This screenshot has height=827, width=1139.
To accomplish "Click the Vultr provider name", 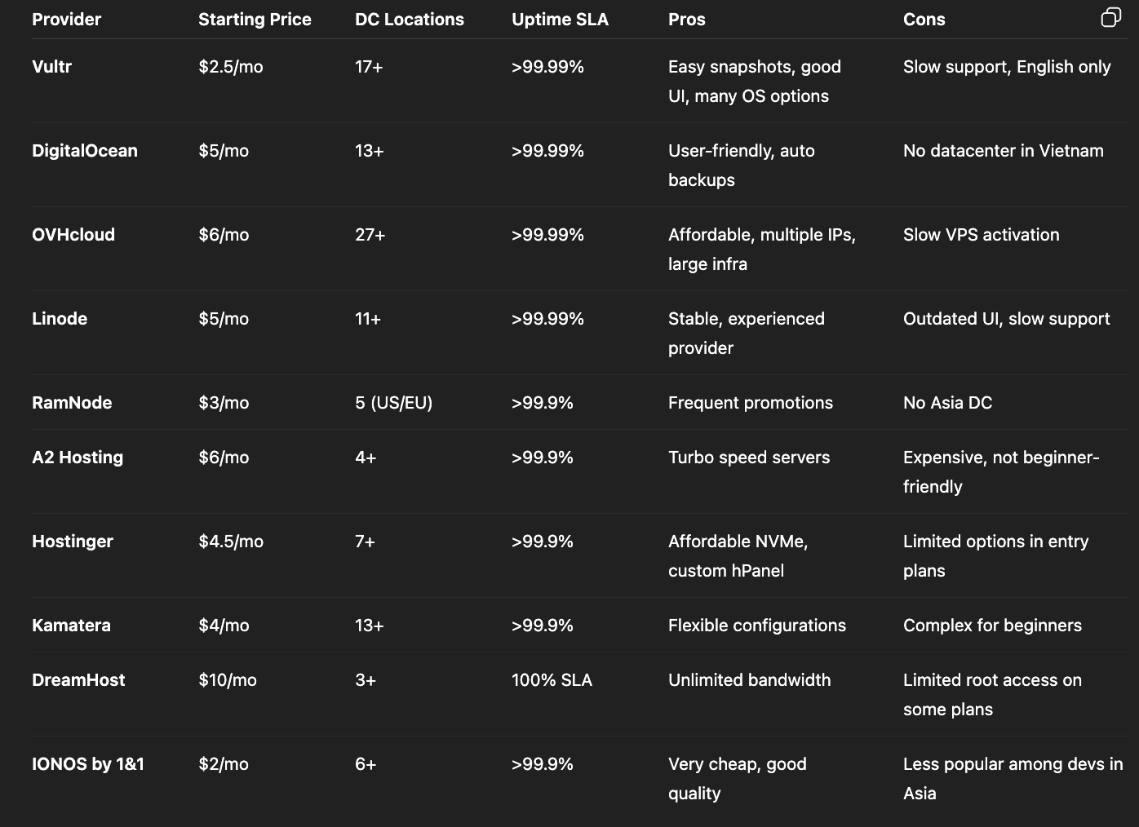I will pyautogui.click(x=51, y=67).
